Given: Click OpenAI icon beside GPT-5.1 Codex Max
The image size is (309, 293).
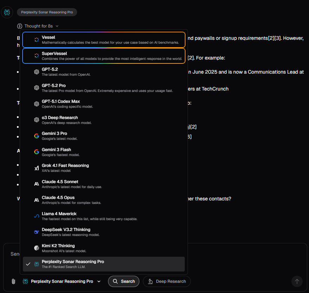Looking at the screenshot, I should pyautogui.click(x=37, y=104).
